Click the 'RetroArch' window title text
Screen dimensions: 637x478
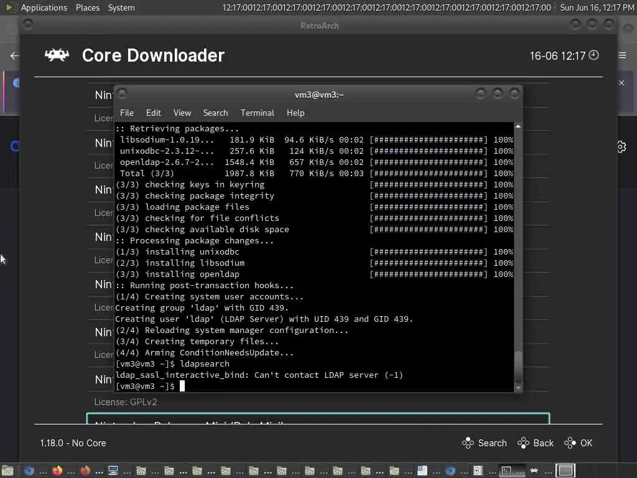pyautogui.click(x=319, y=26)
